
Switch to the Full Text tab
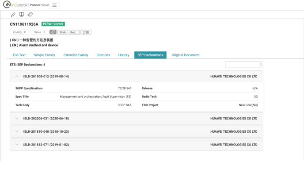pyautogui.click(x=19, y=55)
